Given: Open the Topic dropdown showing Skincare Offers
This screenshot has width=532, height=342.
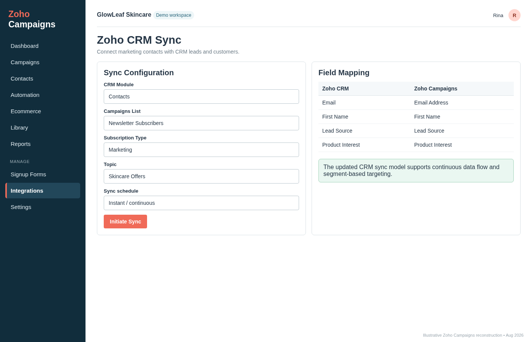Looking at the screenshot, I should click(x=201, y=176).
